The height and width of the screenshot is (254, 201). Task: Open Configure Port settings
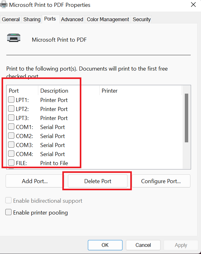[x=161, y=181]
